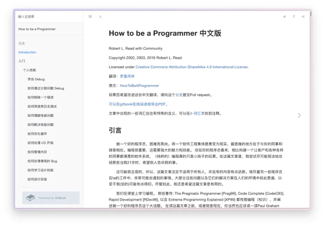Follow the Creative Commons Attribution-ShareAlike license link
325x227 pixels.
192,67
